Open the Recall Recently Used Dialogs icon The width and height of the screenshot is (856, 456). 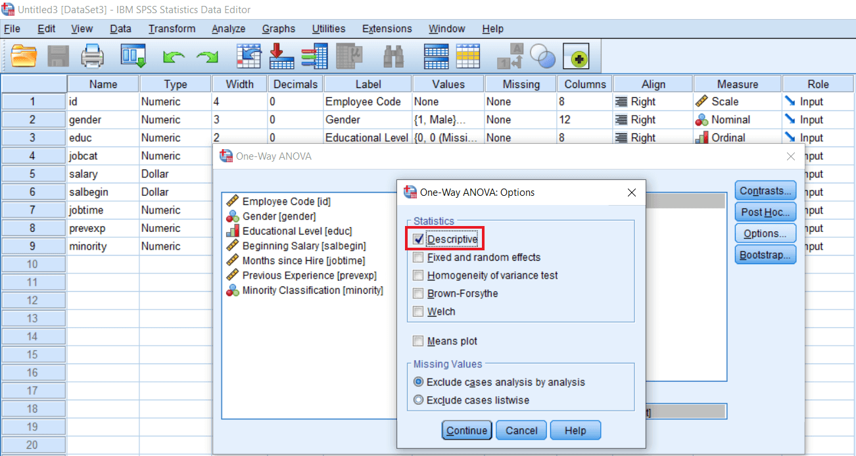click(x=133, y=57)
